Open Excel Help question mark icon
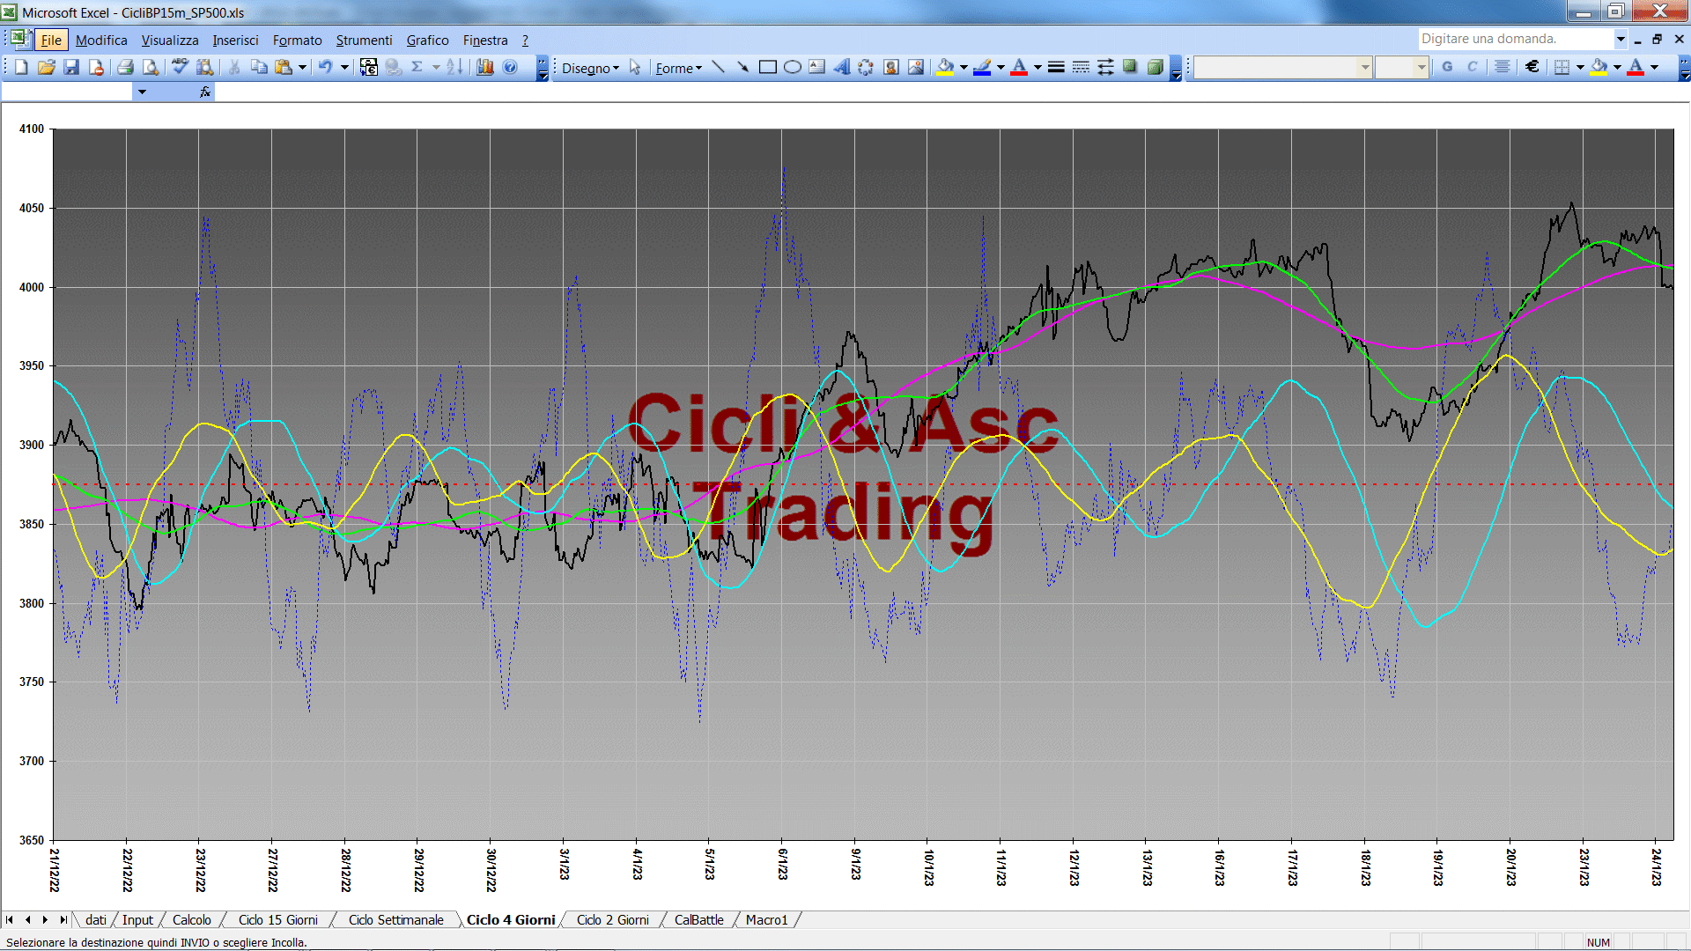1691x951 pixels. (x=510, y=67)
